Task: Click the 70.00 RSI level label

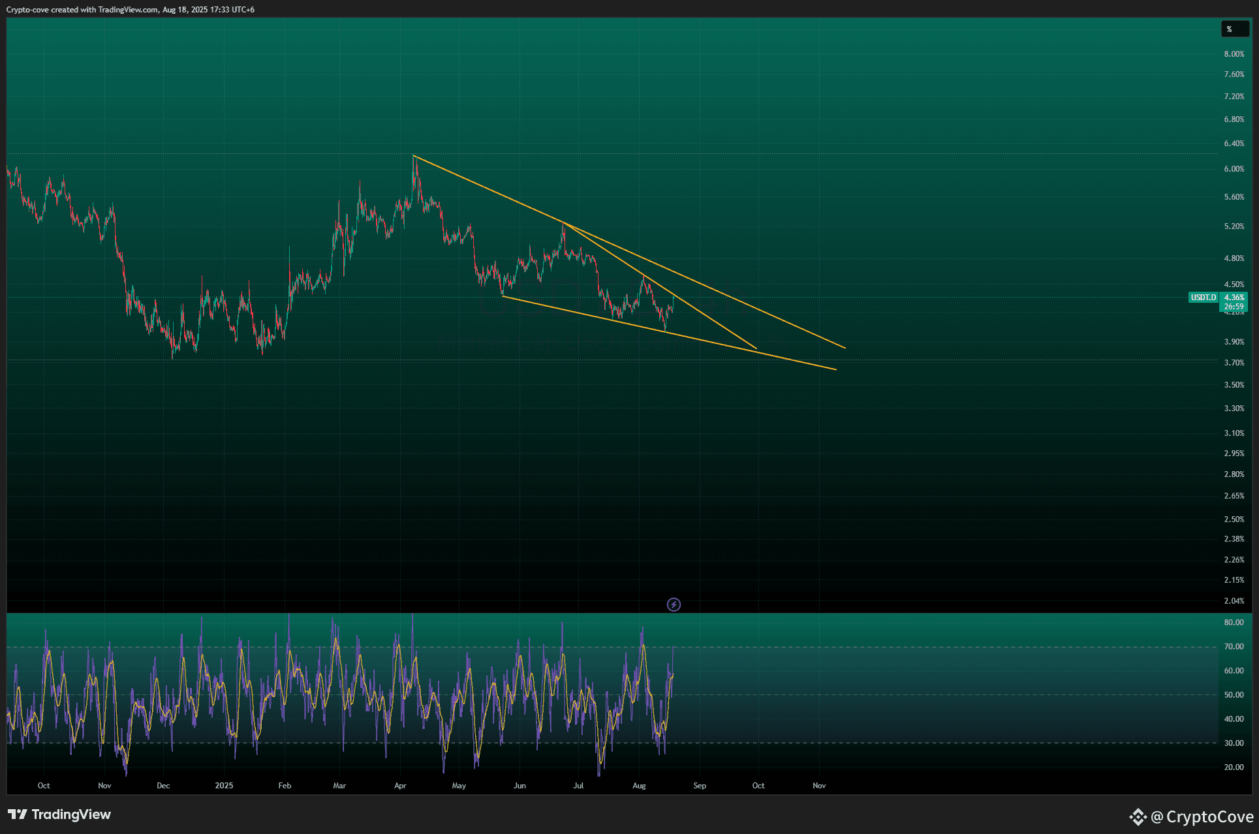Action: tap(1234, 647)
